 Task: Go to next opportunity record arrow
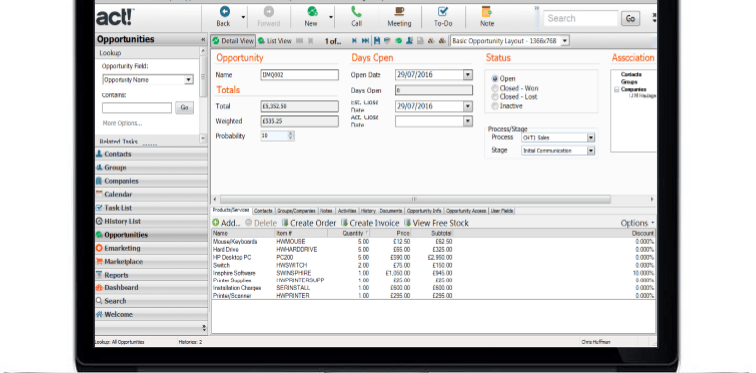355,41
